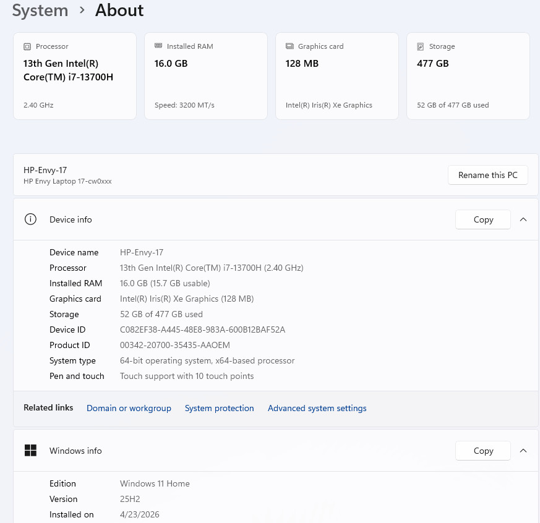Open Domain or workgroup link
Viewport: 540px width, 523px height.
129,408
